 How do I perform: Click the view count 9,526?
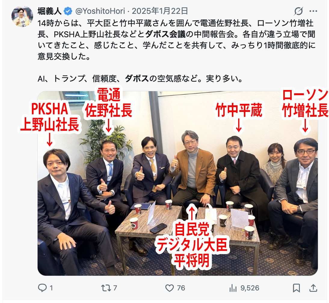pyautogui.click(x=250, y=288)
